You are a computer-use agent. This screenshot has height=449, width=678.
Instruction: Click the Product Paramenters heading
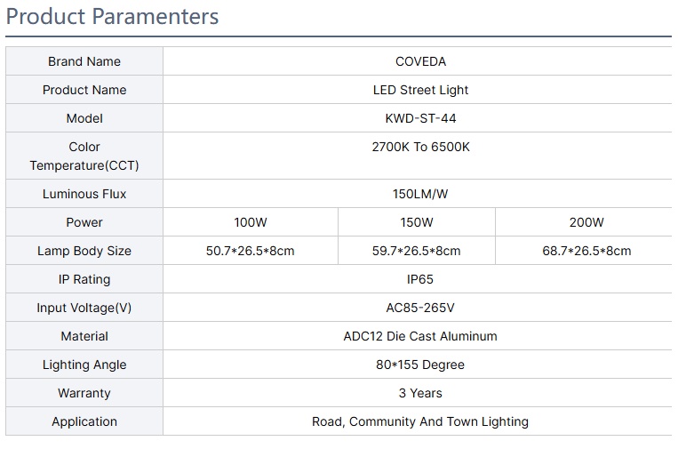pos(112,16)
